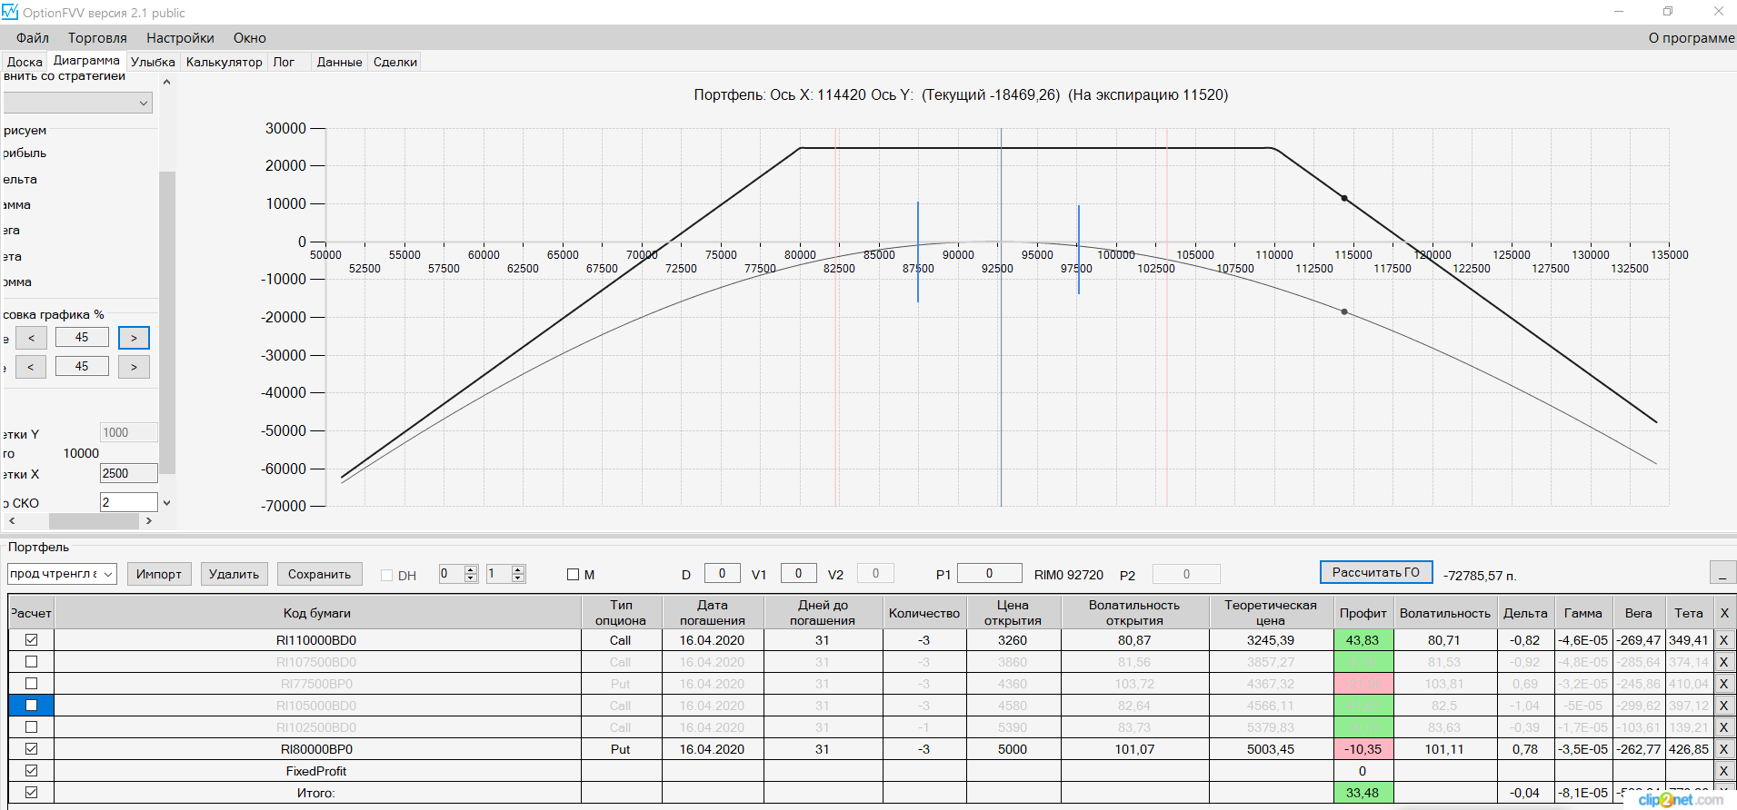Screen dimensions: 1737x810
Task: Click the V1 input field
Action: [x=799, y=573]
